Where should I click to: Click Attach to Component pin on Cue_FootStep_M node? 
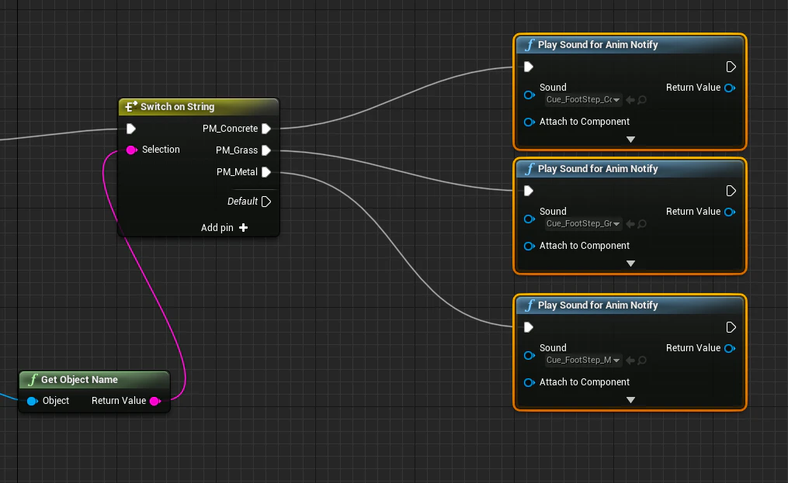click(529, 382)
